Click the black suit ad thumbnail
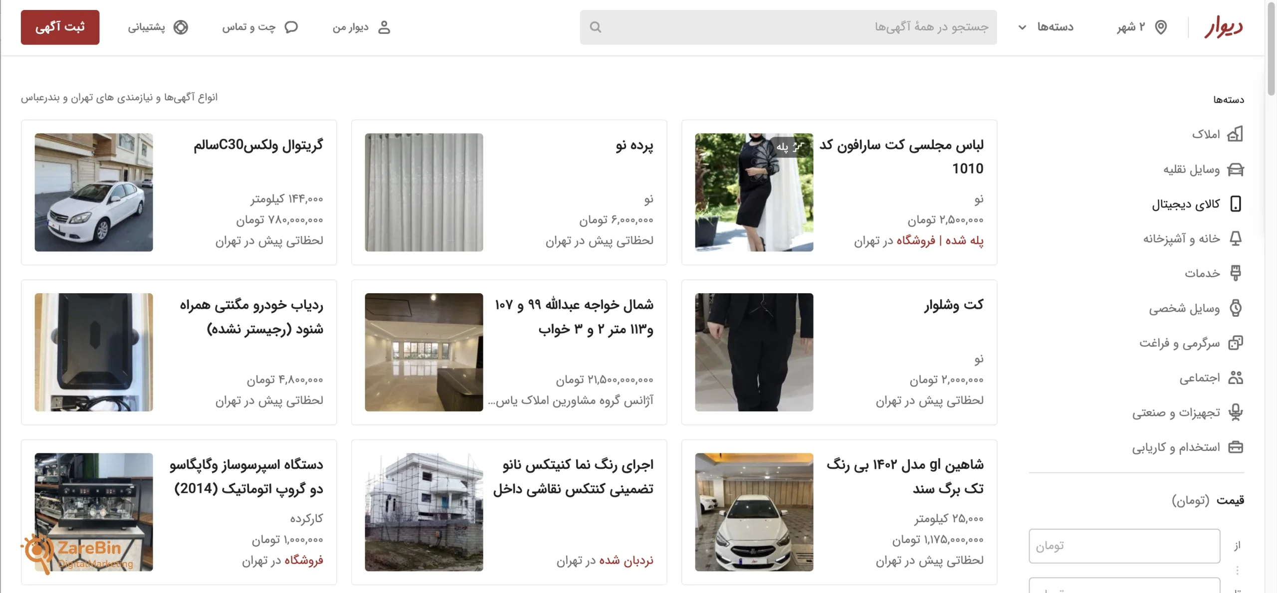 (754, 352)
